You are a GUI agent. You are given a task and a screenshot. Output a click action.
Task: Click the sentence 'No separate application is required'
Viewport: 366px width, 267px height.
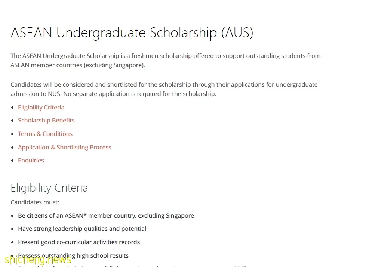pyautogui.click(x=140, y=94)
